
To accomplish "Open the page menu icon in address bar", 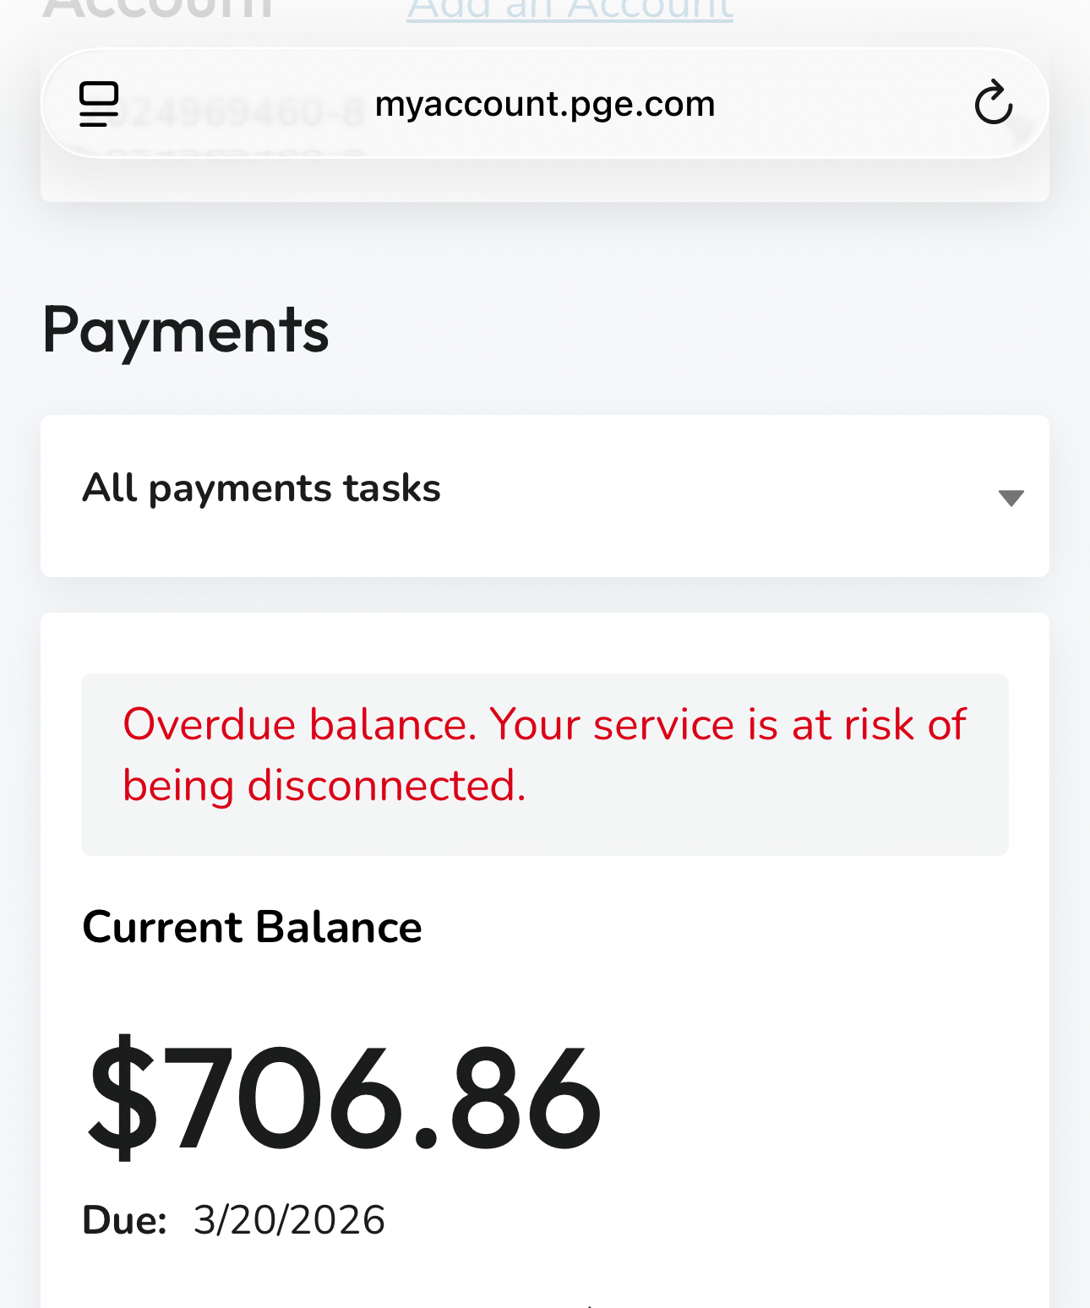I will (99, 104).
